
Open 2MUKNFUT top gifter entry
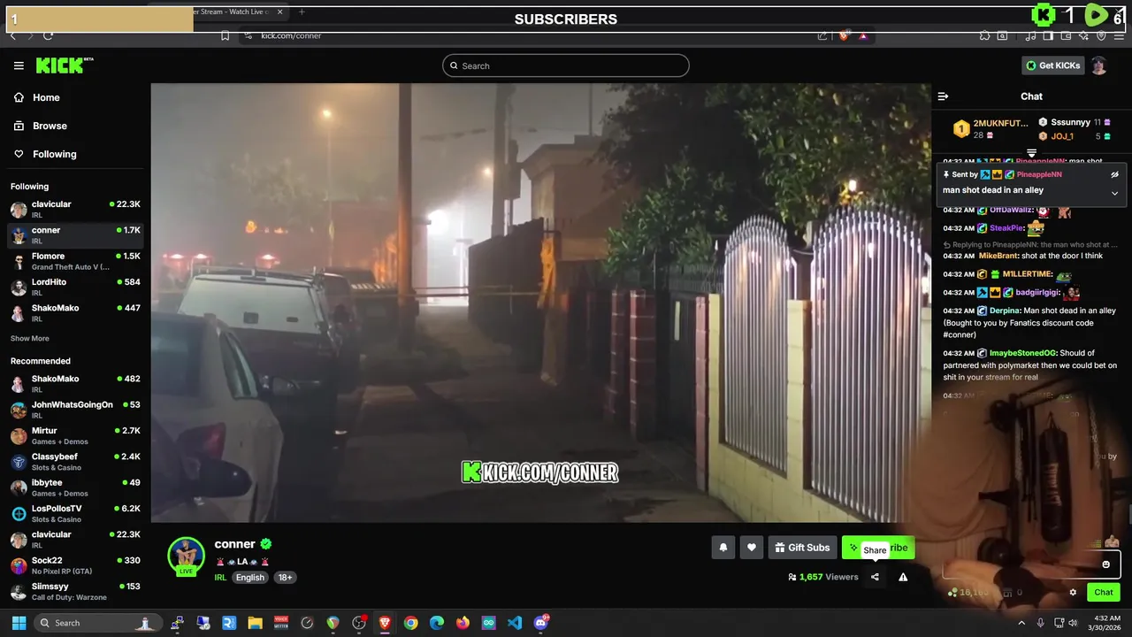point(993,129)
